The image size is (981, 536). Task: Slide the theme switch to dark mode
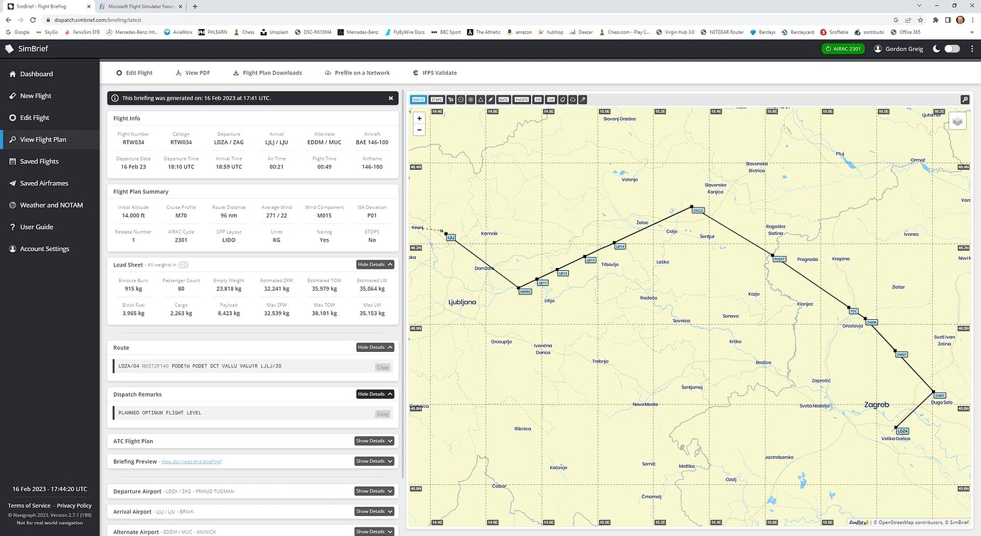951,48
